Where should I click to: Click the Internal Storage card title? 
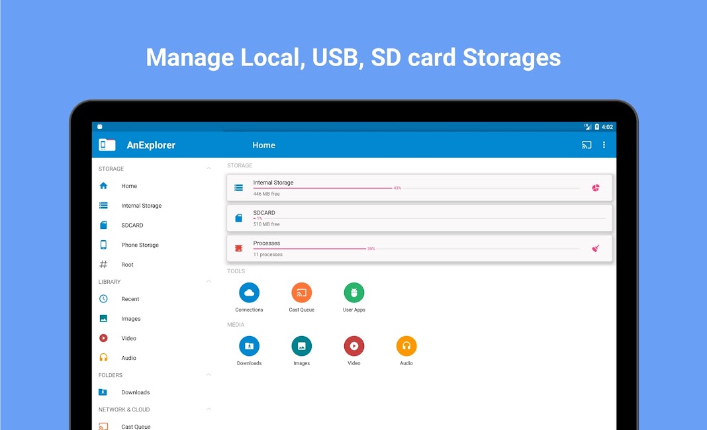273,183
